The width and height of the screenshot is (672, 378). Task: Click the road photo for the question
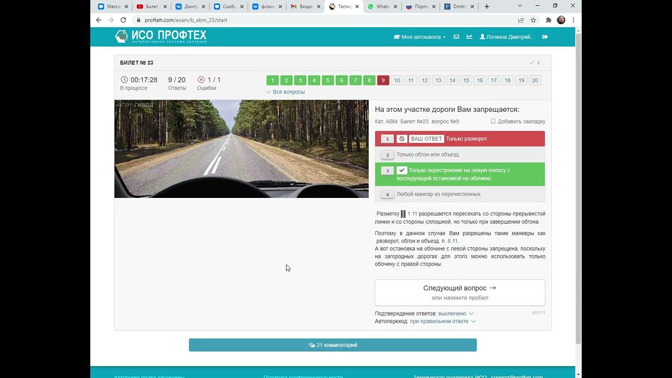click(241, 149)
